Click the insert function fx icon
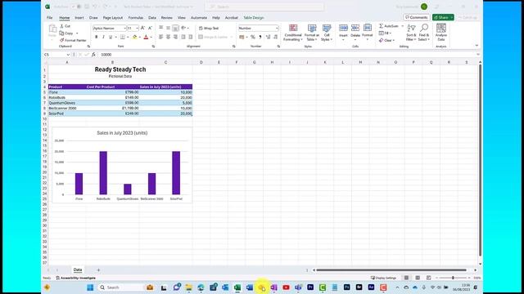 pyautogui.click(x=93, y=55)
